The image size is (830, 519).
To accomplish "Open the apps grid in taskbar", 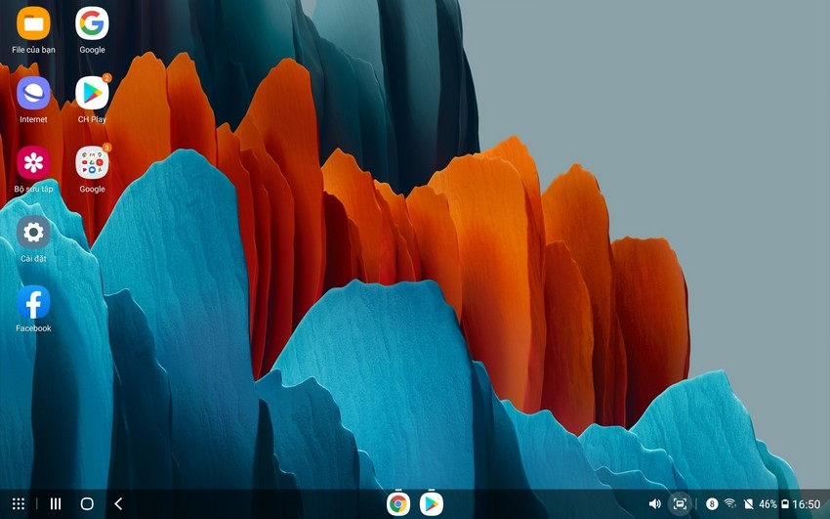I will tap(19, 503).
